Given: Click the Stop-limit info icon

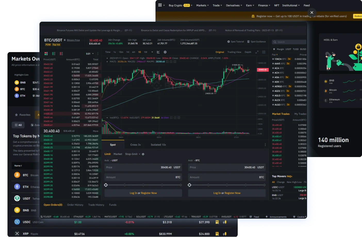Looking at the screenshot, I should (x=143, y=154).
